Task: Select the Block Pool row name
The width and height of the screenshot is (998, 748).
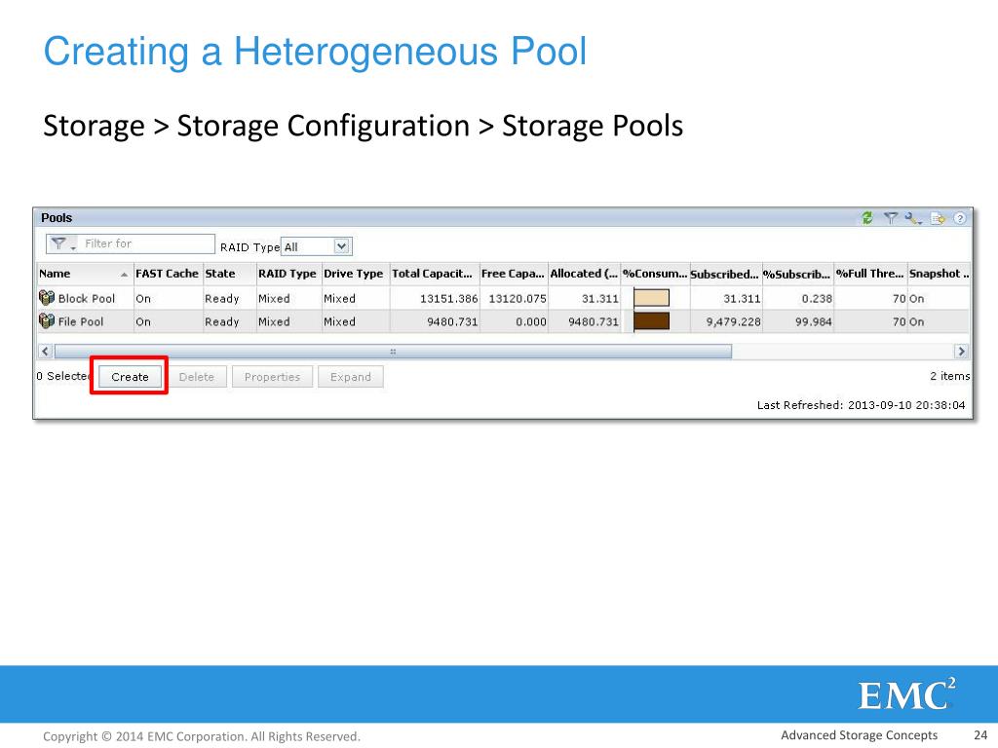Action: (87, 298)
